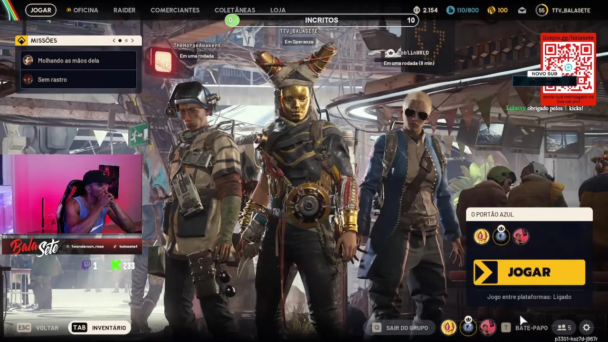Image resolution: width=608 pixels, height=342 pixels.
Task: Click SAIR DO GRUPO button
Action: [x=399, y=328]
